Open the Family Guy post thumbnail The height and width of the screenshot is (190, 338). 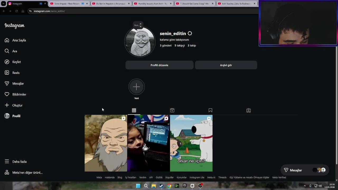(x=191, y=143)
